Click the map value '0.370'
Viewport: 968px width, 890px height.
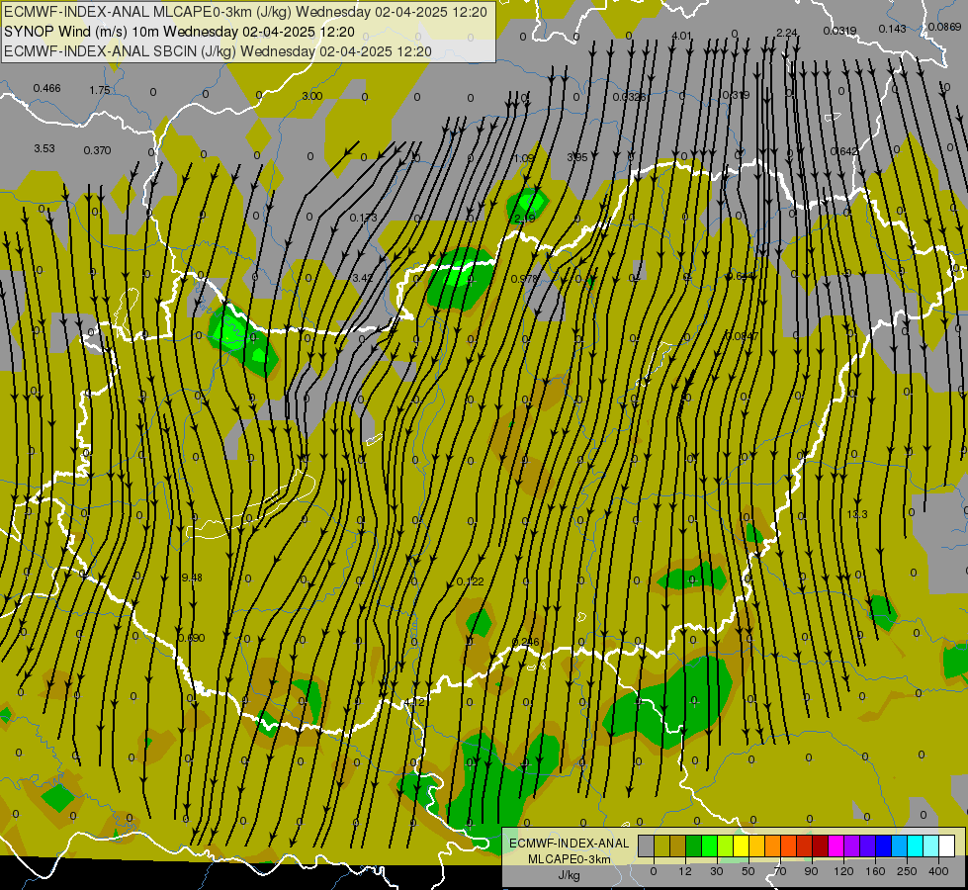97,150
